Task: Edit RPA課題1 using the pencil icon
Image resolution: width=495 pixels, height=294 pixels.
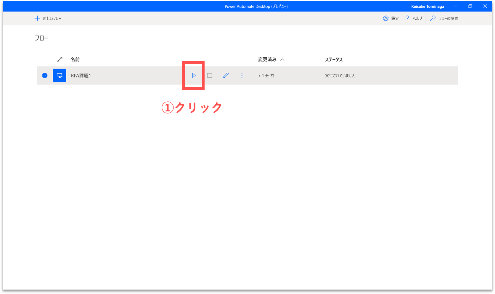Action: pyautogui.click(x=226, y=76)
